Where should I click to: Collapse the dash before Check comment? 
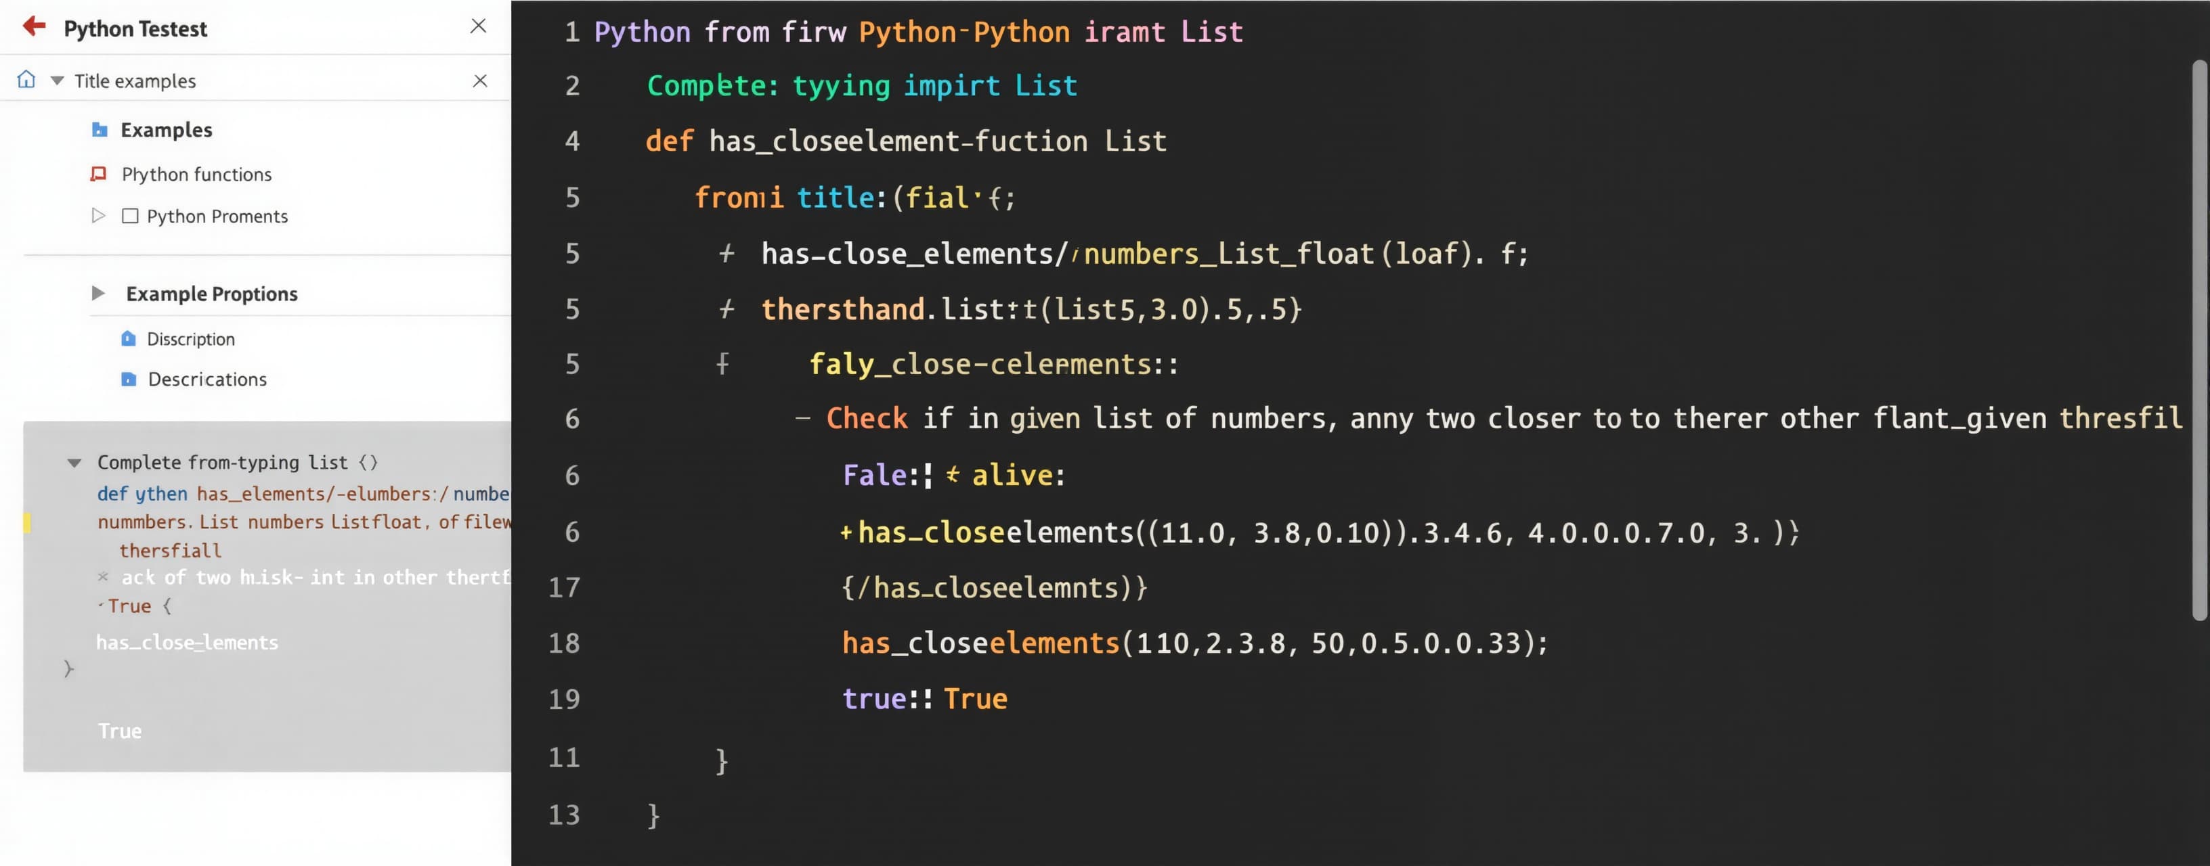coord(803,418)
